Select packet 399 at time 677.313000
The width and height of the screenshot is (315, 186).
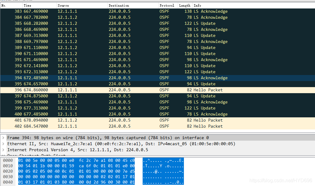(157, 108)
